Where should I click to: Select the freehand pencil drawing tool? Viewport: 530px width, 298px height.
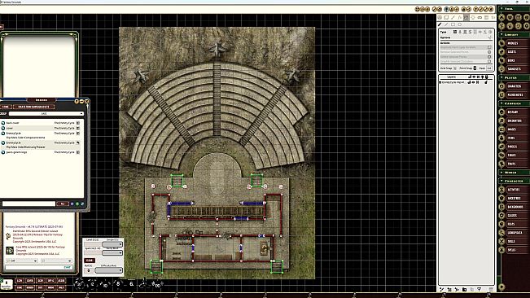point(440,24)
